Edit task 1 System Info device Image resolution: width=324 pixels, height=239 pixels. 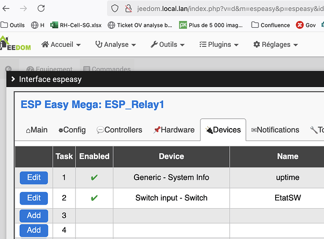click(34, 178)
